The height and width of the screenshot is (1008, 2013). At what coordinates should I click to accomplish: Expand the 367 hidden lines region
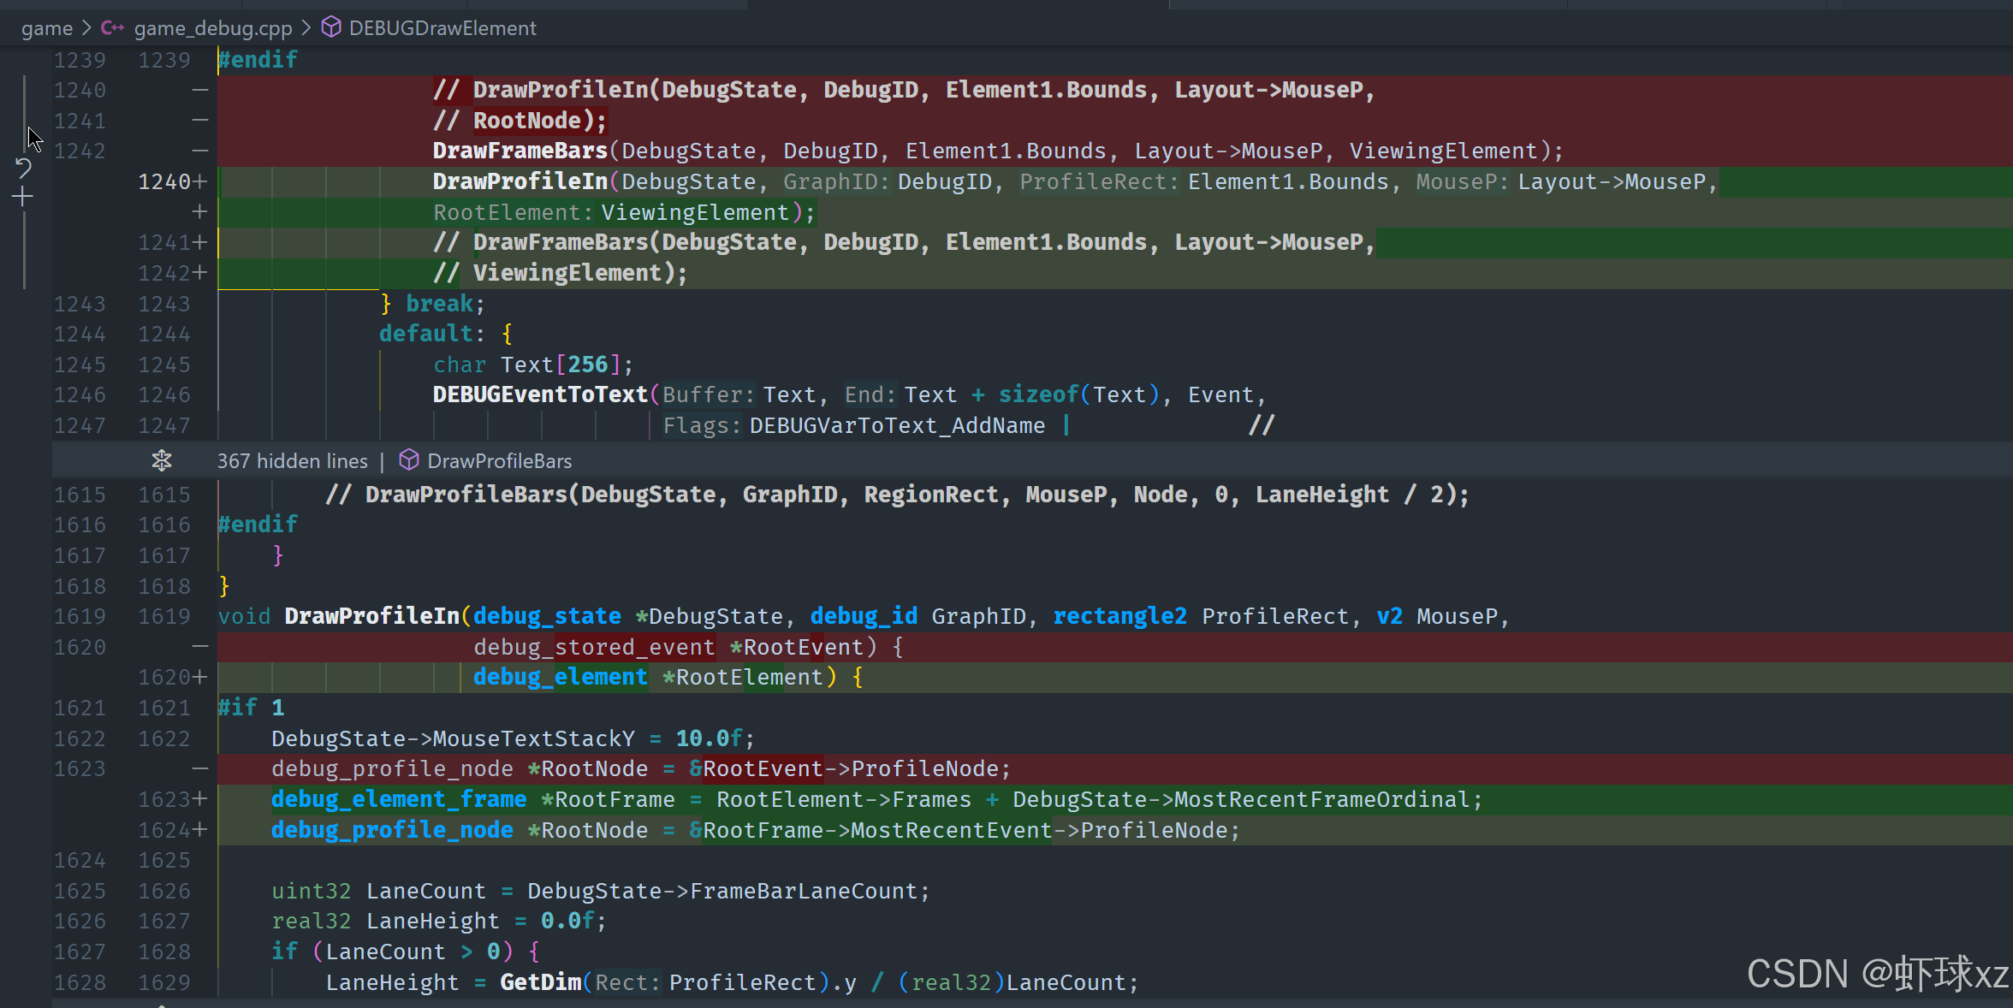(292, 461)
